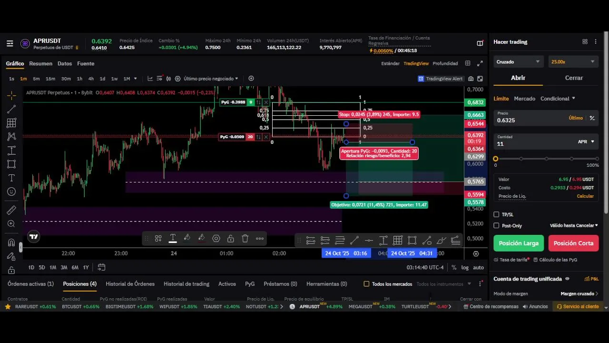Click the quantity percentage slider handle
Viewport: 609px width, 343px height.
496,159
